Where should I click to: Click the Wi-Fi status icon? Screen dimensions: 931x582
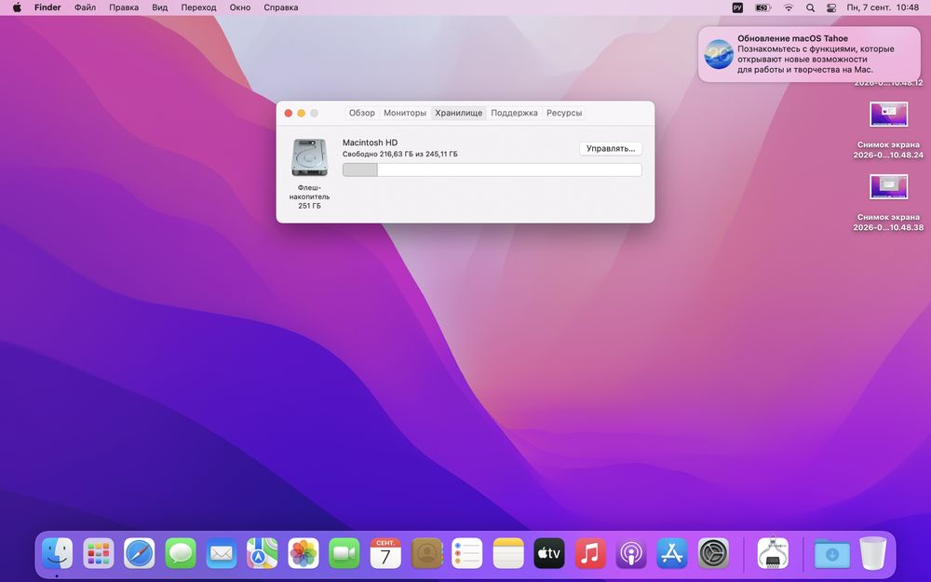pyautogui.click(x=789, y=7)
